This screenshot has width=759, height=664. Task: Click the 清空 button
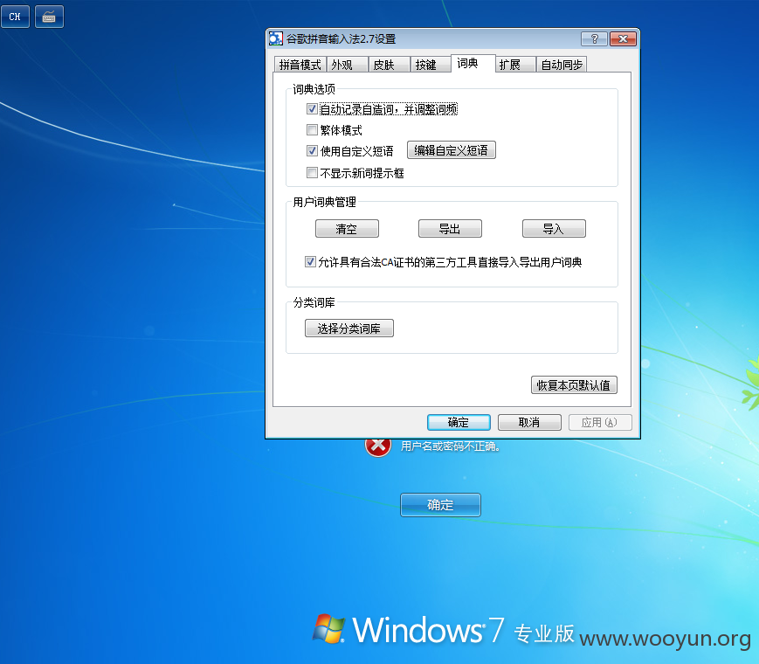click(347, 229)
